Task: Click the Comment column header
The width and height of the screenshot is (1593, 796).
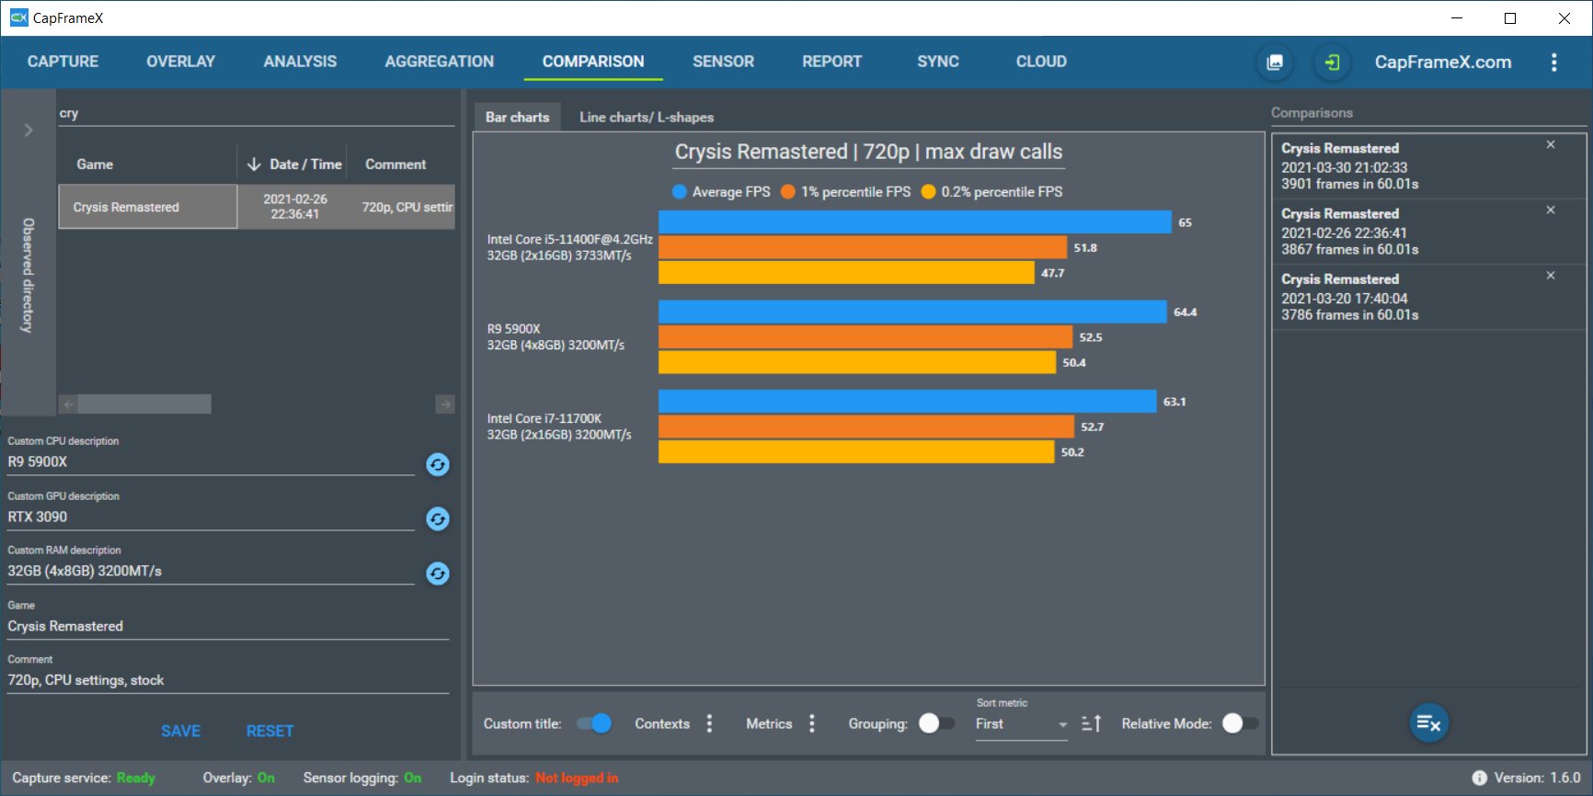Action: click(395, 165)
